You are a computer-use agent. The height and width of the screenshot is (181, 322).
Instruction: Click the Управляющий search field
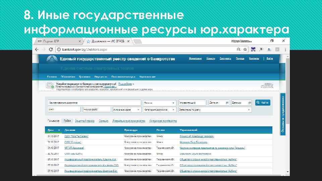(192, 103)
